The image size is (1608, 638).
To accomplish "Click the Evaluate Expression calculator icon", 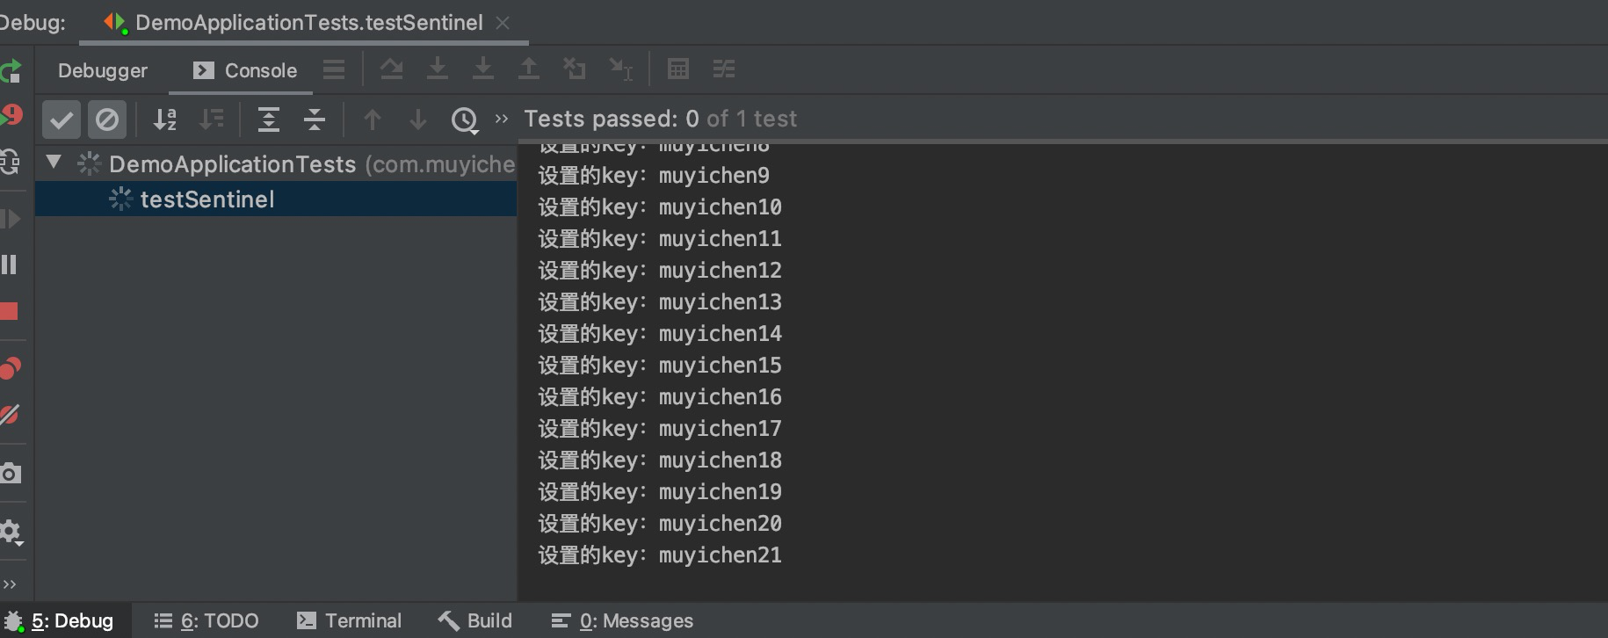I will pyautogui.click(x=677, y=69).
